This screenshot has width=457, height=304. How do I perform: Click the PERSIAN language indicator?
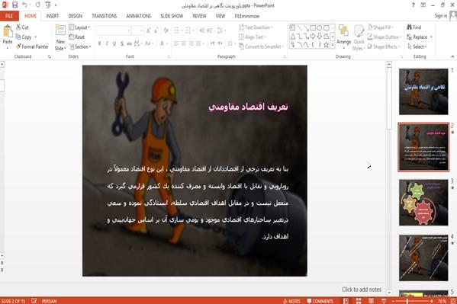[x=50, y=301]
